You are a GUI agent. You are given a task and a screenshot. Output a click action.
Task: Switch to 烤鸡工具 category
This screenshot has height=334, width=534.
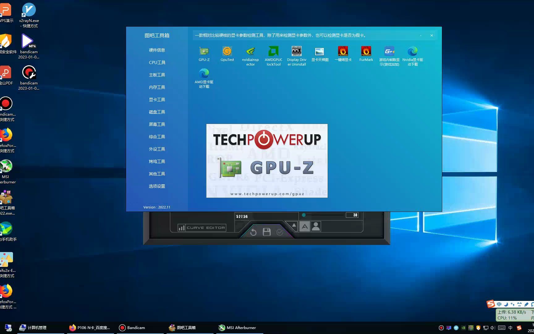click(157, 161)
